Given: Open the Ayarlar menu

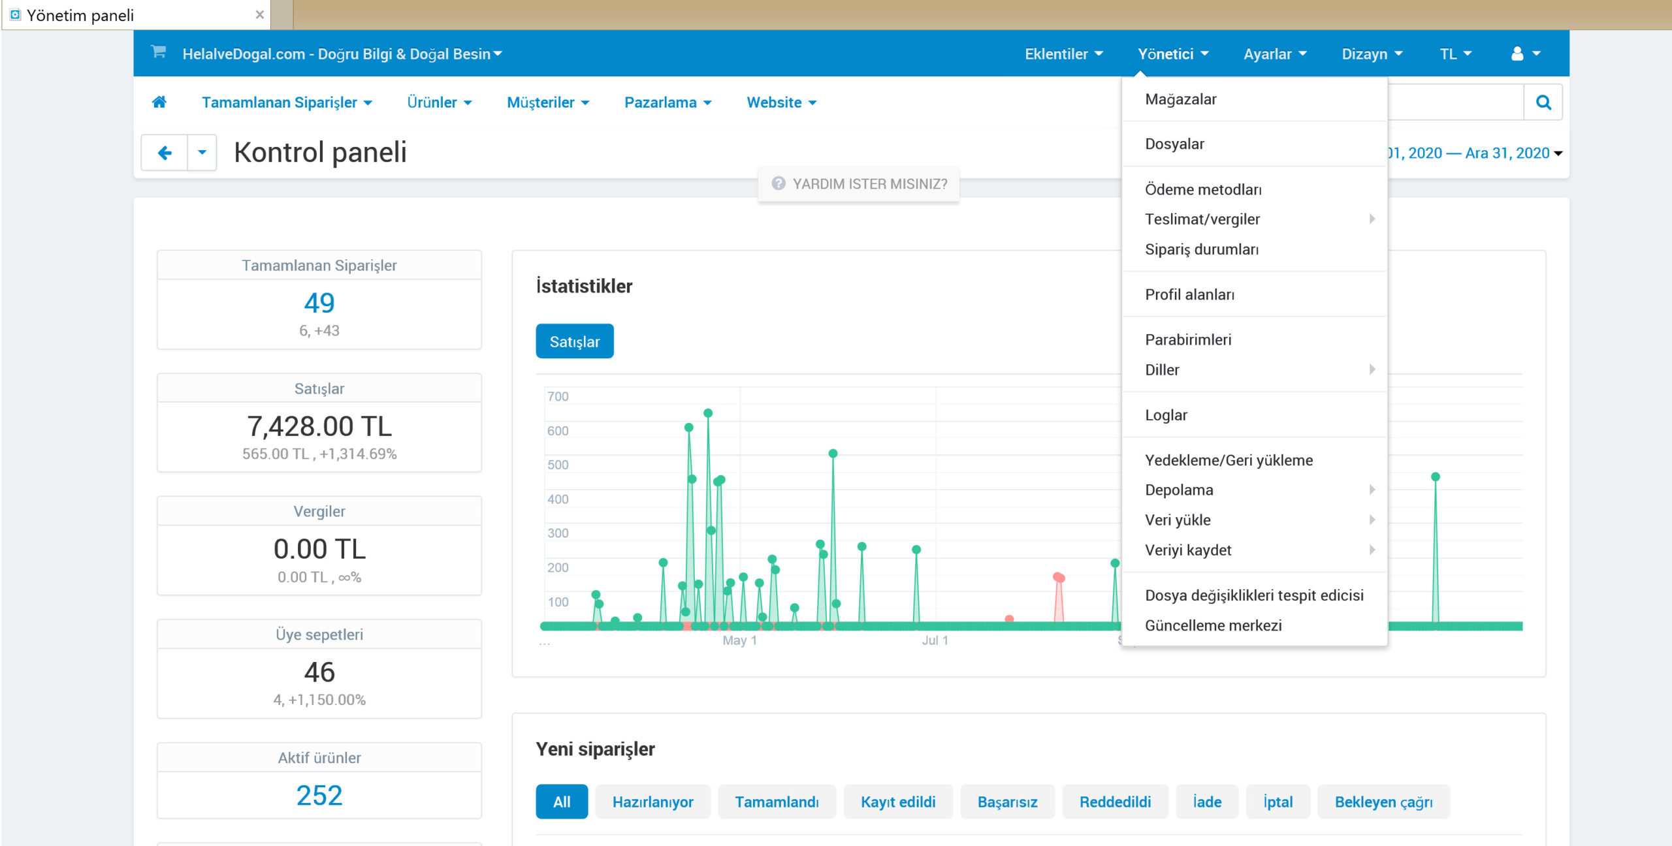Looking at the screenshot, I should click(x=1275, y=54).
